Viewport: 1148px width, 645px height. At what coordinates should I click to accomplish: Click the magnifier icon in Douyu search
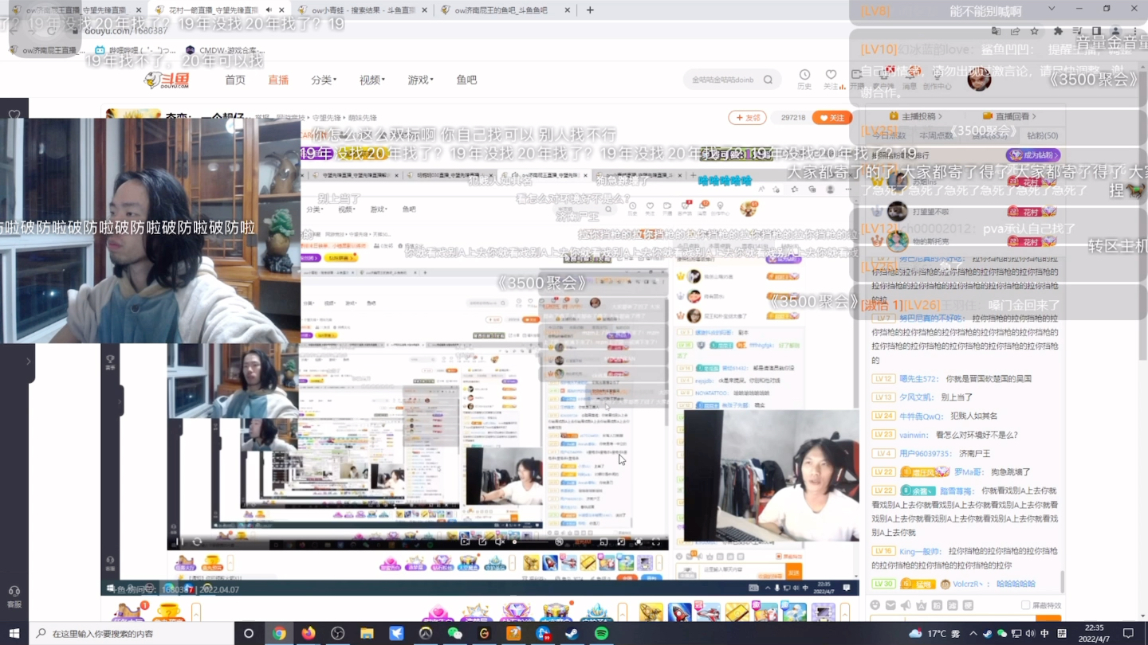pos(768,80)
